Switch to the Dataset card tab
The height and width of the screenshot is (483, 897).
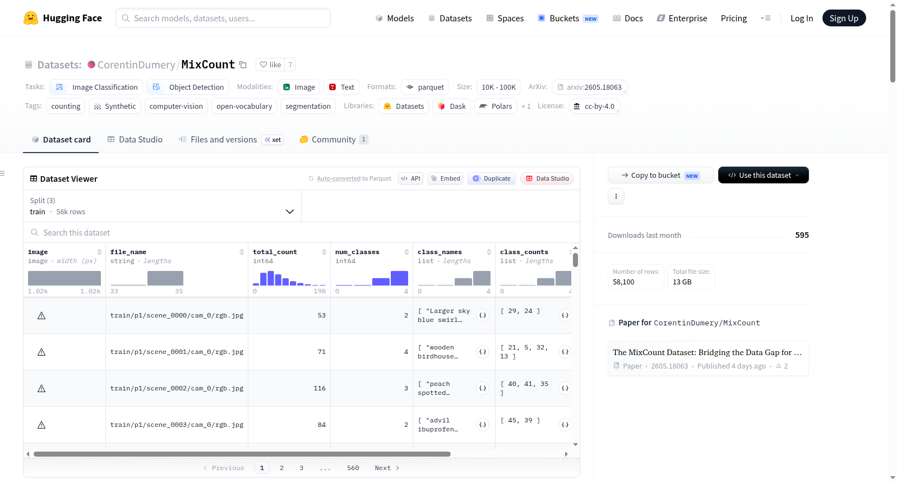point(61,140)
